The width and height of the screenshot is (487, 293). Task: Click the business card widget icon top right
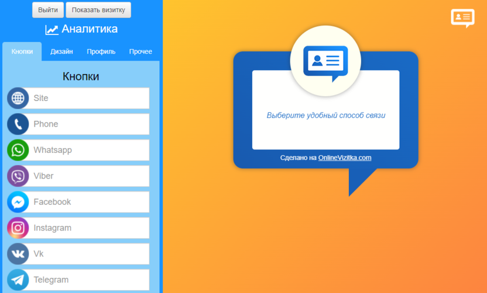coord(463,18)
